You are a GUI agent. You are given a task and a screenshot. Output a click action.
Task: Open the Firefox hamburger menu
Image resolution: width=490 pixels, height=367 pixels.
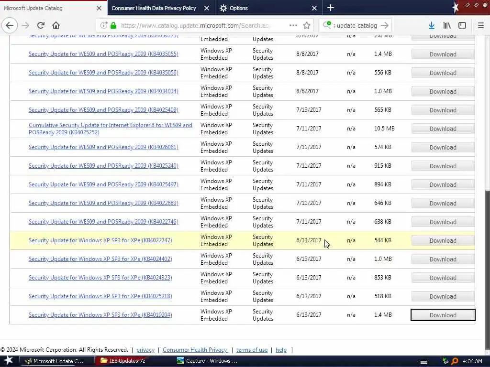[x=480, y=25]
